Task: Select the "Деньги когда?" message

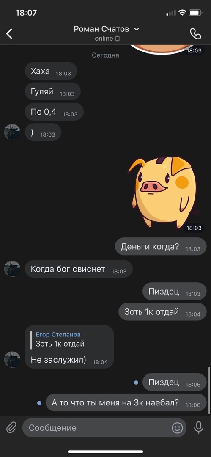Action: (161, 247)
